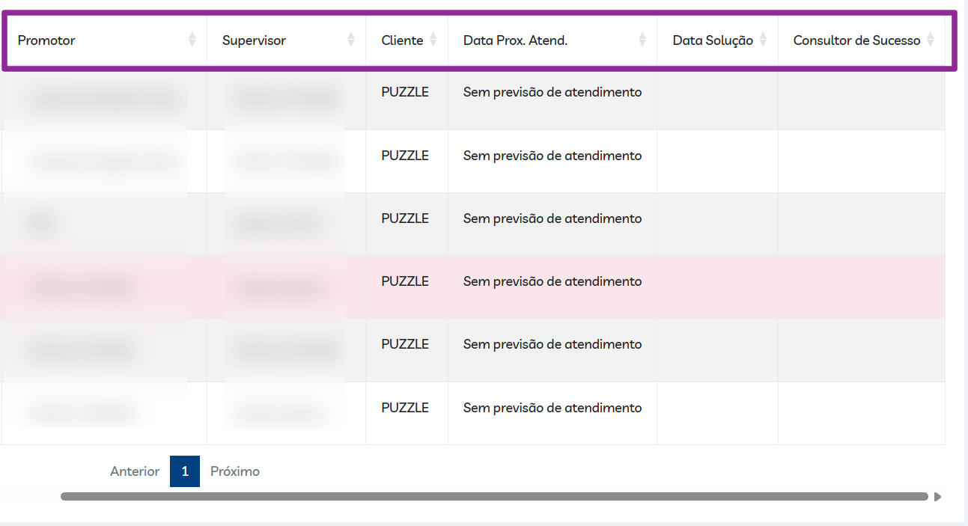Sort the Data Prox. Atend. column arrows
This screenshot has width=968, height=526.
pos(642,40)
